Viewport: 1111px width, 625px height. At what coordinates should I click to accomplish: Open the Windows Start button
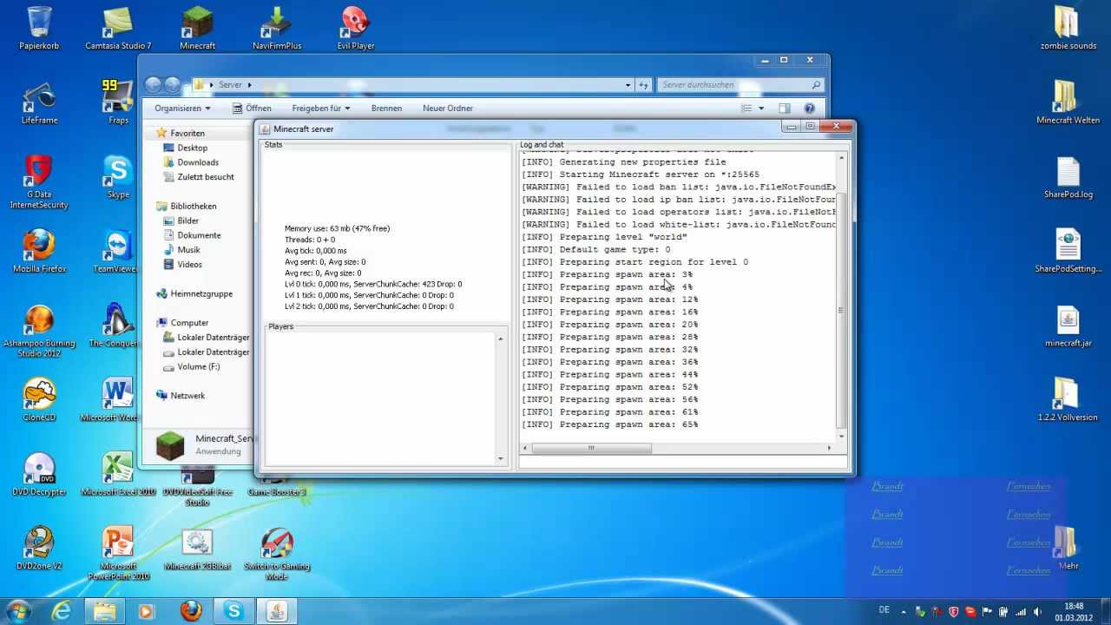[x=18, y=611]
